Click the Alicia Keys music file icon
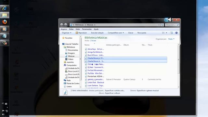Image resolution: width=208 pixels, height=117 pixels. pyautogui.click(x=86, y=49)
